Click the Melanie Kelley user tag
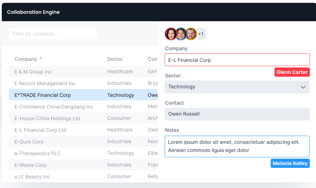Screen dimensions: 316x188 tap(290, 163)
